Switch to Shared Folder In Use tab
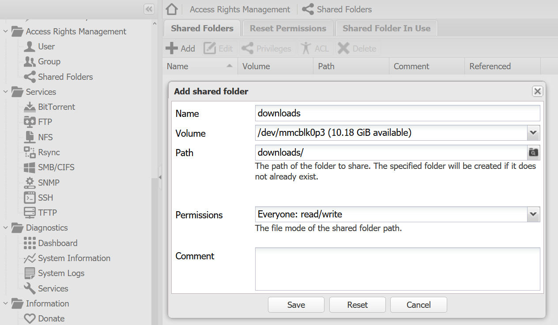This screenshot has width=558, height=325. tap(386, 28)
